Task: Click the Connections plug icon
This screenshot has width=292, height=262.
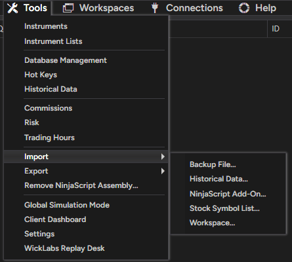Action: click(155, 8)
